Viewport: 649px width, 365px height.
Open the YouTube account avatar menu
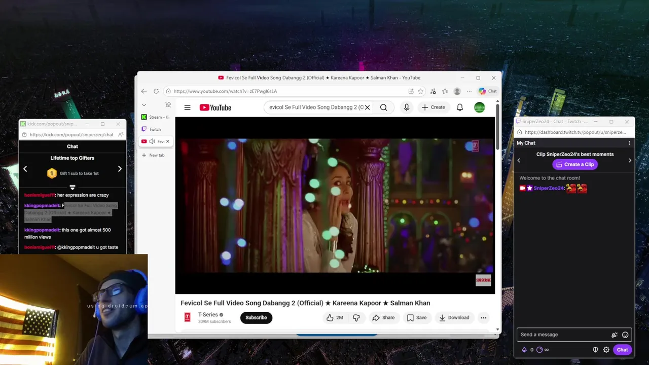click(479, 107)
